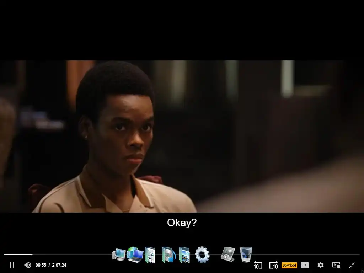Image resolution: width=364 pixels, height=273 pixels.
Task: Open the Computer dock icon
Action: 119,255
